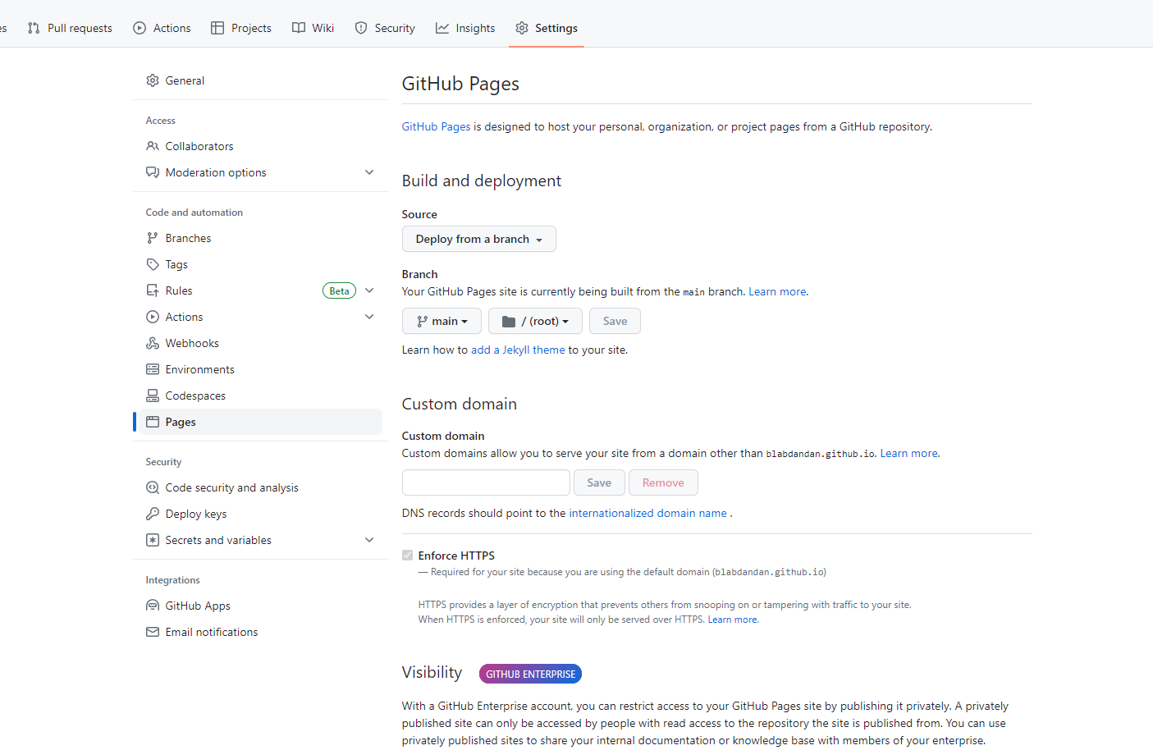Open Environments settings
1153x750 pixels.
[261, 369]
